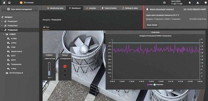Expand the Production2 tree node
Image resolution: width=208 pixels, height=101 pixels.
tap(2, 26)
